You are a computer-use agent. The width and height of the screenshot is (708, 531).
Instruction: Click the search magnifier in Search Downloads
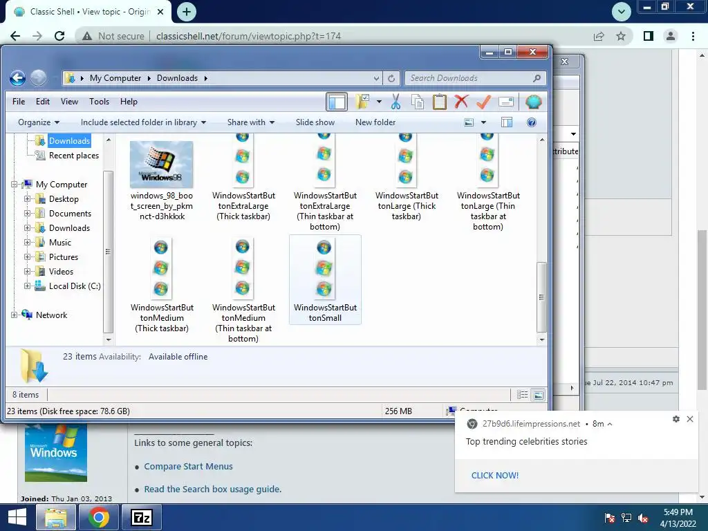coord(537,78)
